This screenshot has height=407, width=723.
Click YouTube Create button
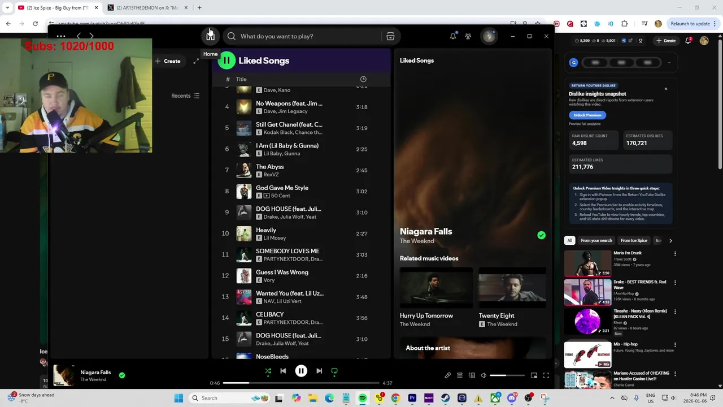tap(666, 41)
